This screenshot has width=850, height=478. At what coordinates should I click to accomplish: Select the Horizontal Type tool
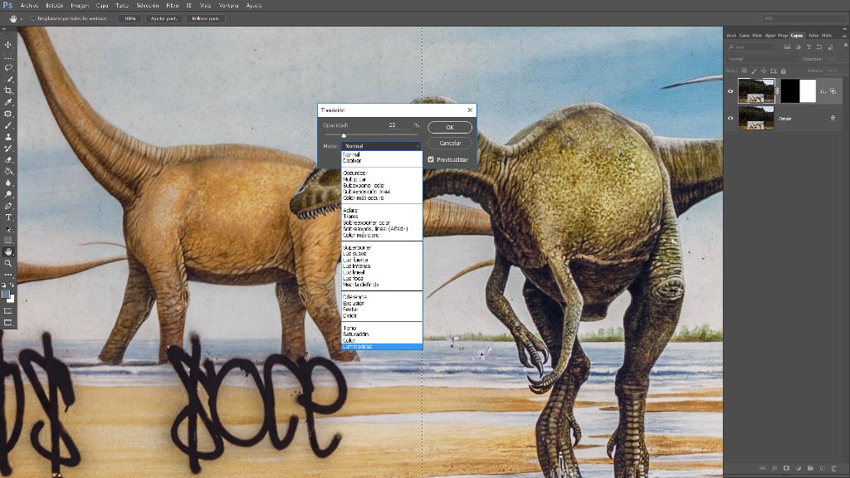coord(8,217)
